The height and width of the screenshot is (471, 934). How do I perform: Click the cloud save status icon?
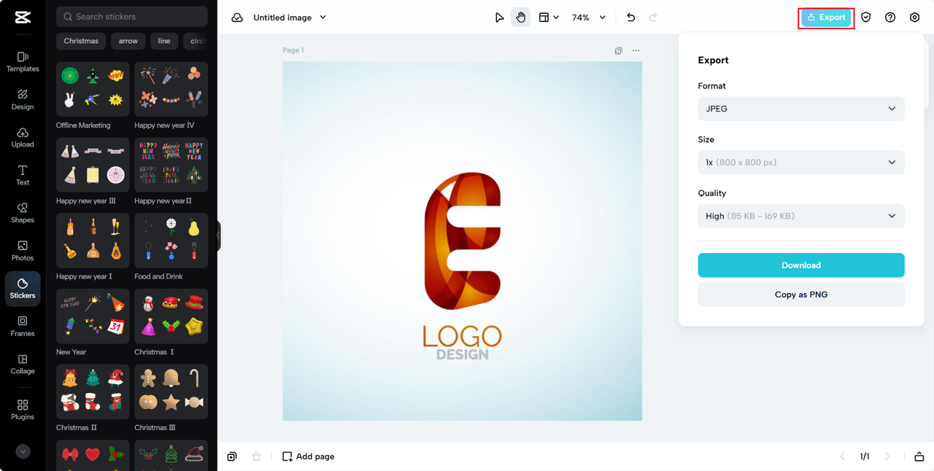click(x=237, y=17)
